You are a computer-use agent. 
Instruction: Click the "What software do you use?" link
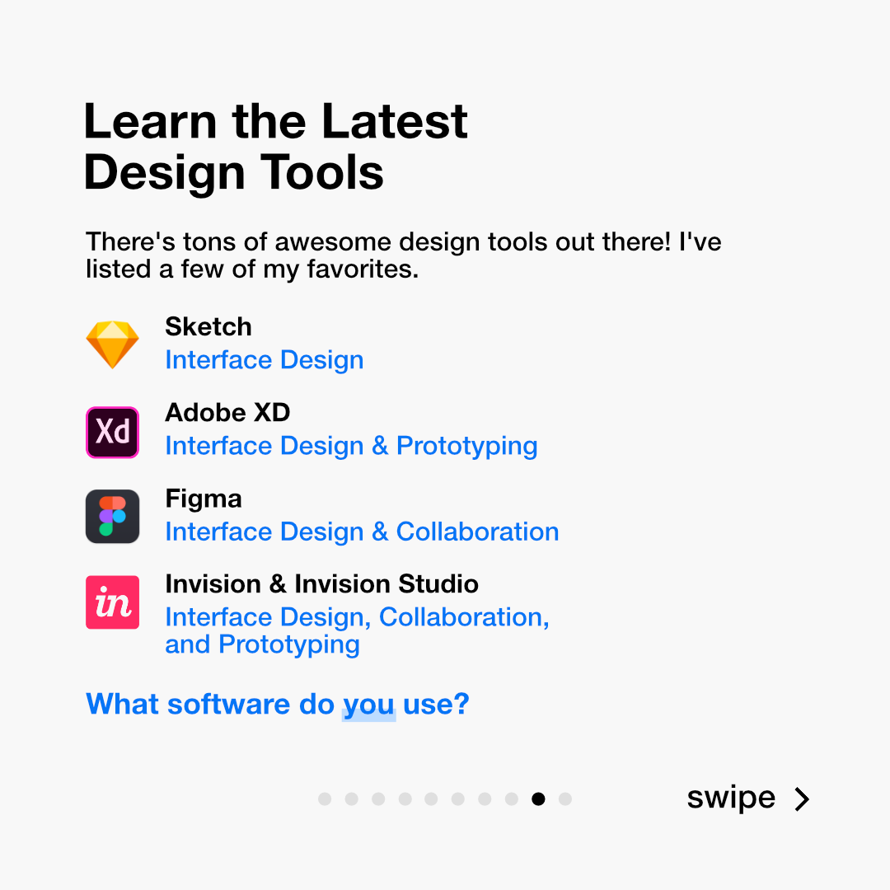click(277, 704)
